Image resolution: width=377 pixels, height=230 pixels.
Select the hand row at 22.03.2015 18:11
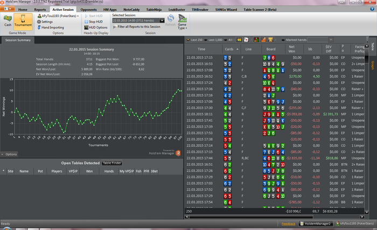point(275,114)
